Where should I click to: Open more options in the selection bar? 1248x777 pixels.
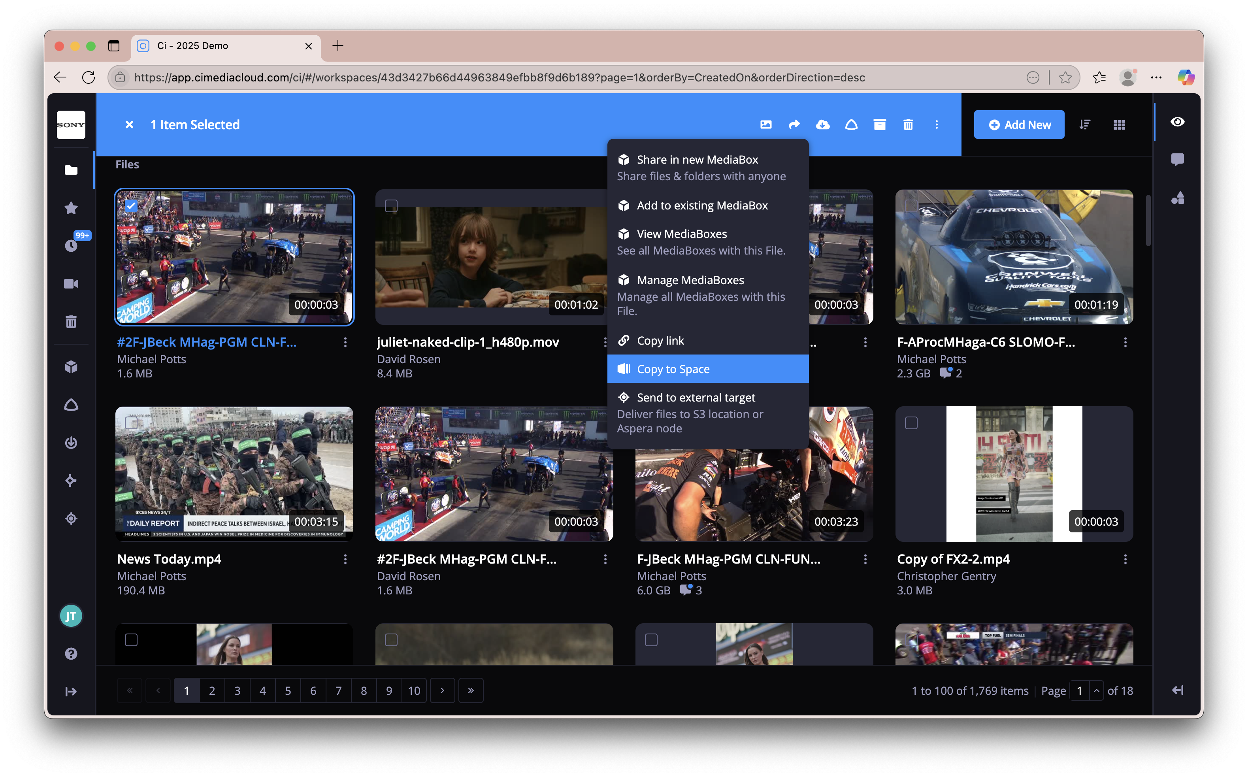937,125
